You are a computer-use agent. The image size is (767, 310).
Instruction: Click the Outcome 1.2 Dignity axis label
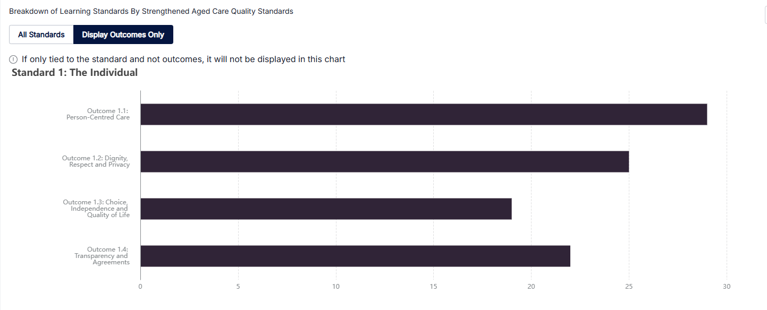click(96, 161)
